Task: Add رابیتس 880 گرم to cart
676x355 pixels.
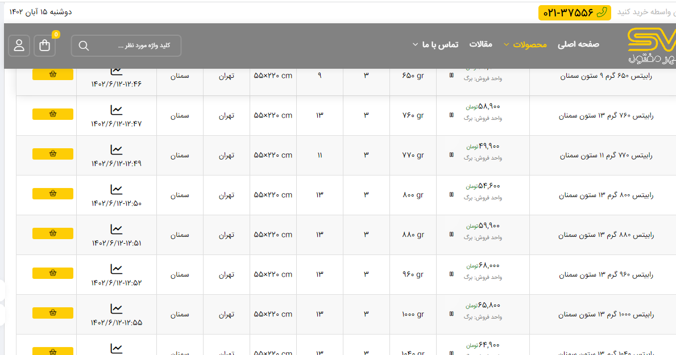Action: point(53,233)
